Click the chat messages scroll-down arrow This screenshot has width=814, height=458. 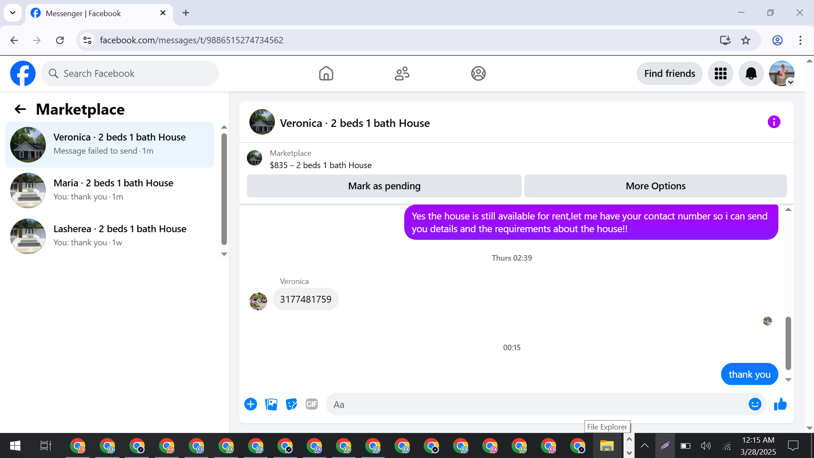pyautogui.click(x=788, y=380)
